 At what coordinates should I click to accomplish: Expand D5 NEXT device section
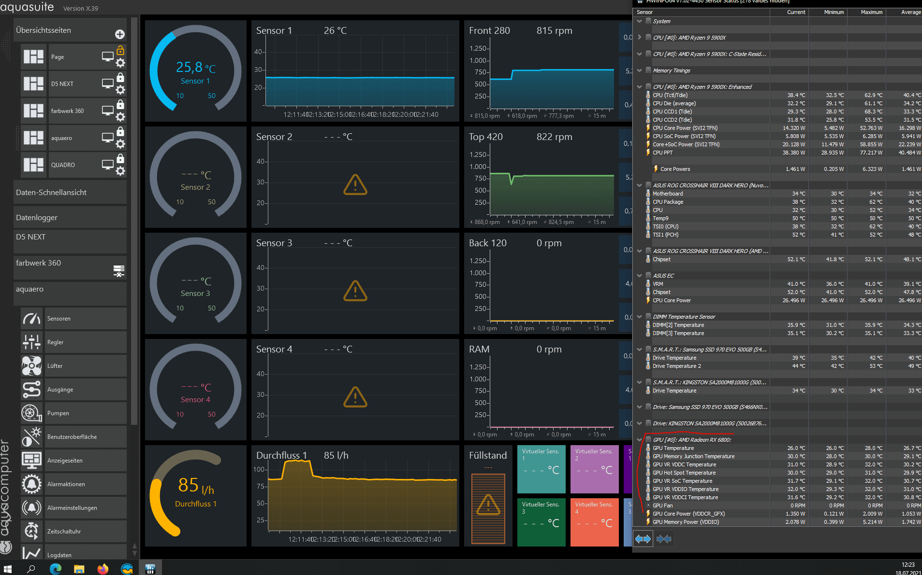pyautogui.click(x=70, y=241)
